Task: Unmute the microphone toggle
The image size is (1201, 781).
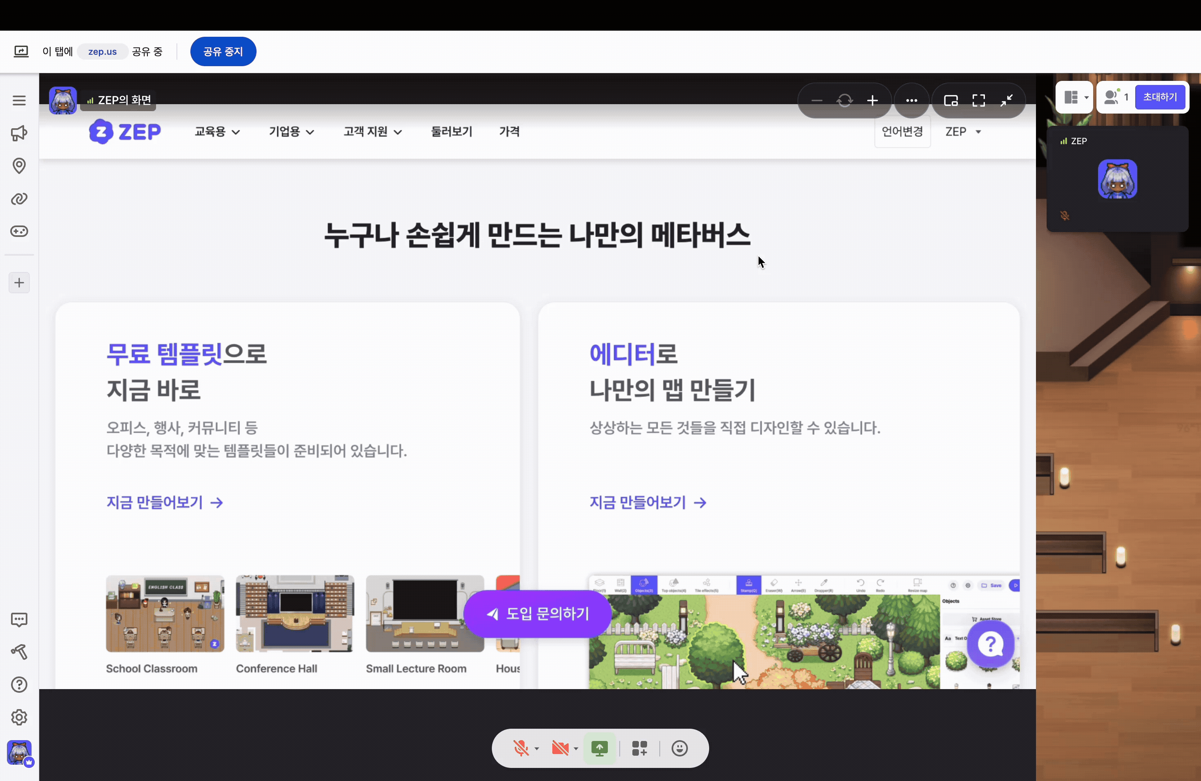Action: click(x=520, y=748)
